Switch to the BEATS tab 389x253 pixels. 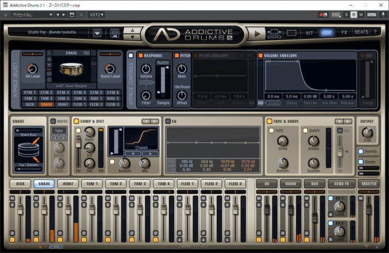[x=361, y=32]
